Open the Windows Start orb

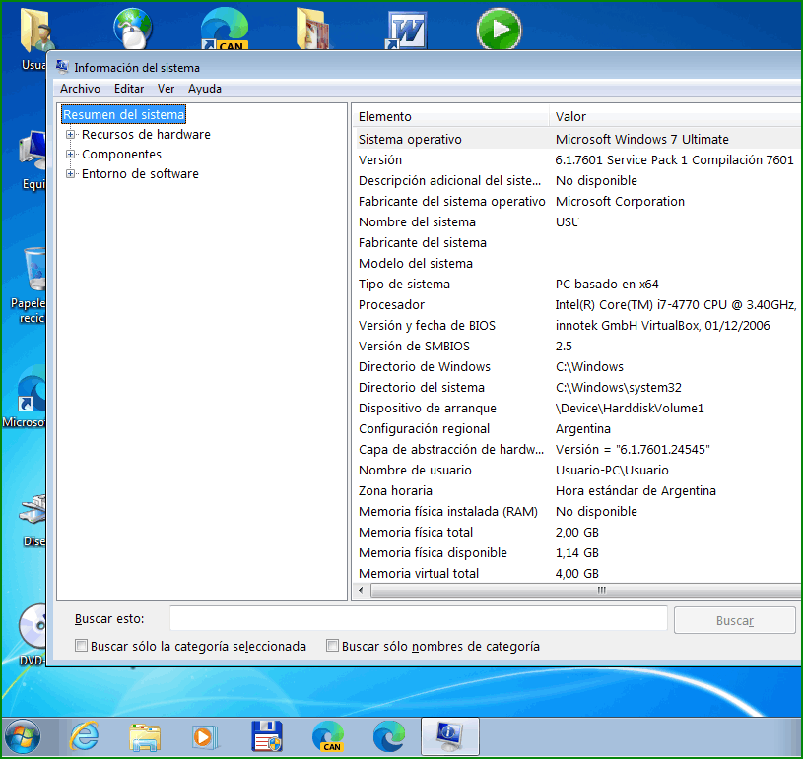(22, 736)
